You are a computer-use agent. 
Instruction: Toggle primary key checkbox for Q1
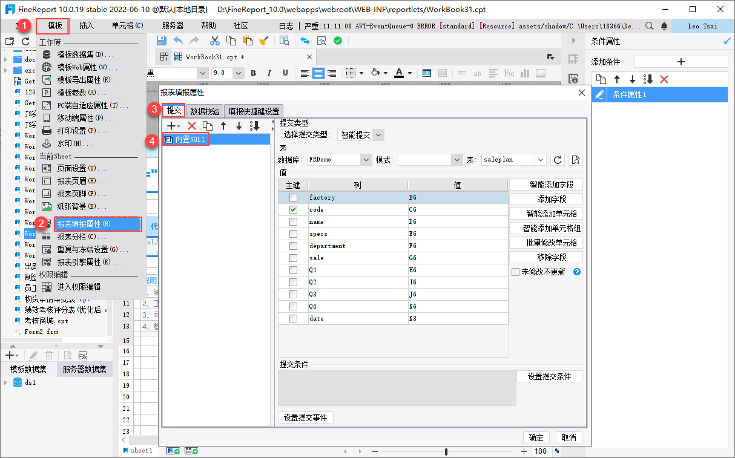(294, 270)
